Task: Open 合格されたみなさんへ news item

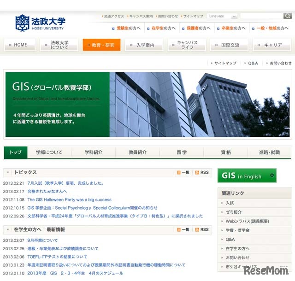Action: tap(47, 192)
